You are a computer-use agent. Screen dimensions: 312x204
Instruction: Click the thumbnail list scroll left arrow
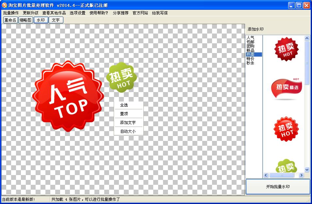click(266, 175)
